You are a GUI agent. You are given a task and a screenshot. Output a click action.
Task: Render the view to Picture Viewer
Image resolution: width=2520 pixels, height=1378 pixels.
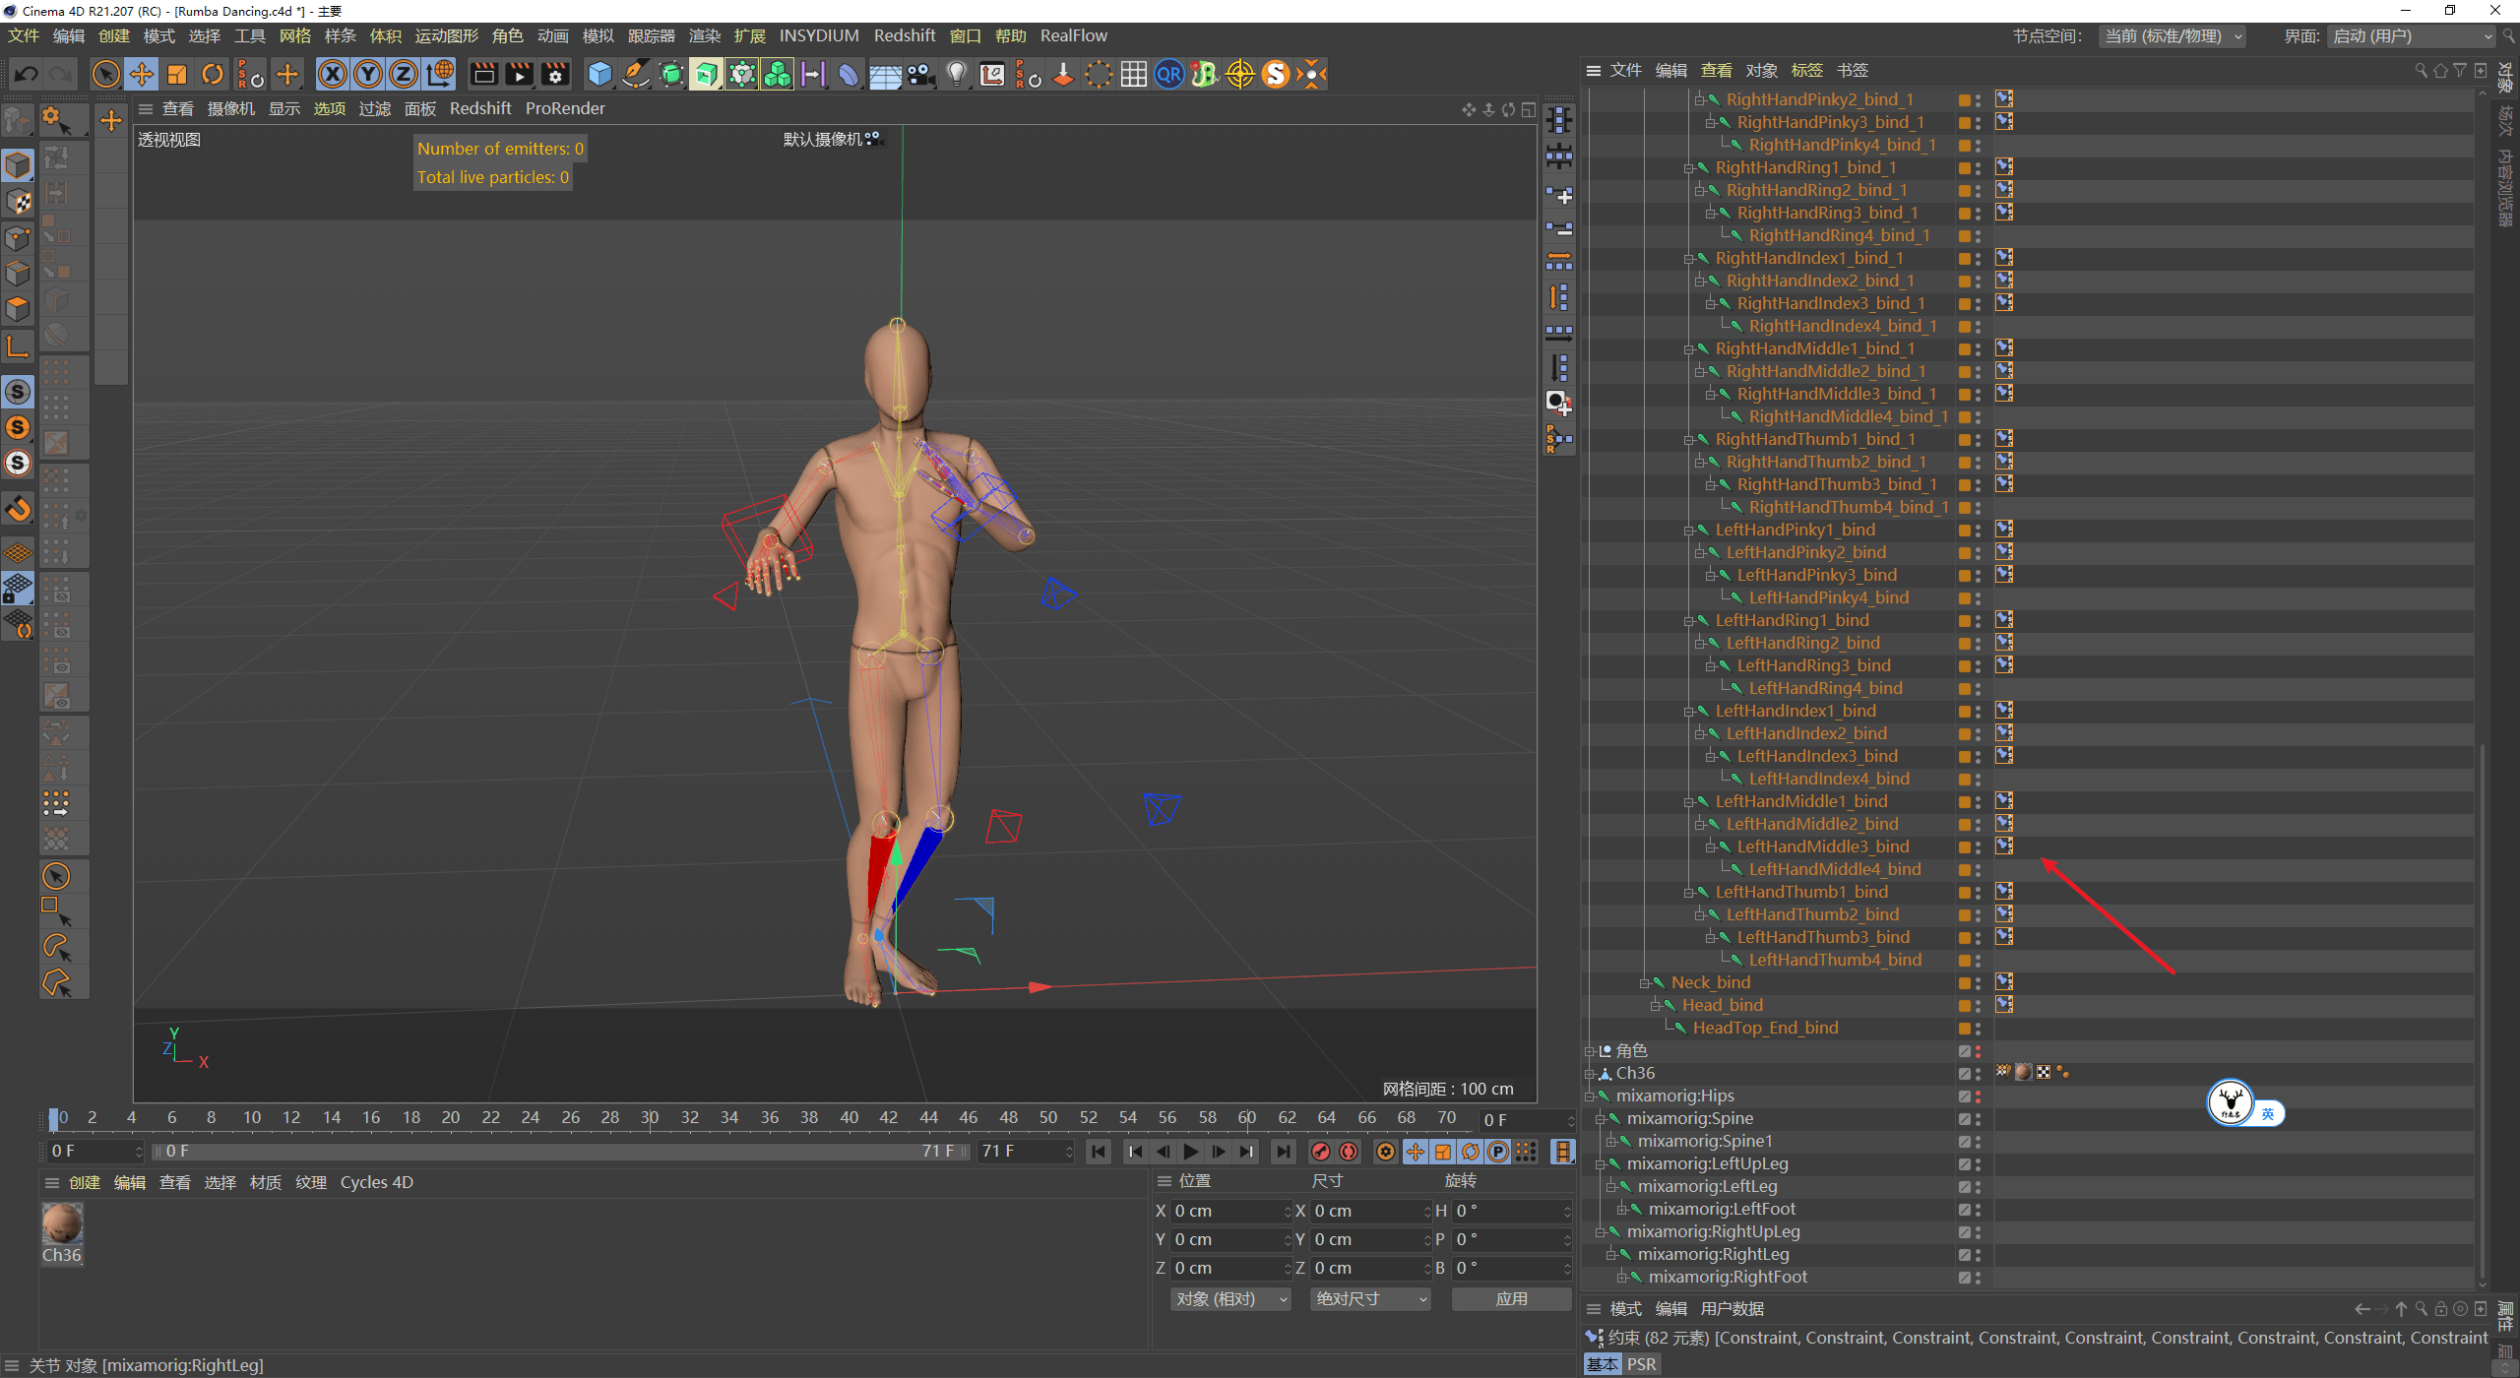[x=517, y=74]
